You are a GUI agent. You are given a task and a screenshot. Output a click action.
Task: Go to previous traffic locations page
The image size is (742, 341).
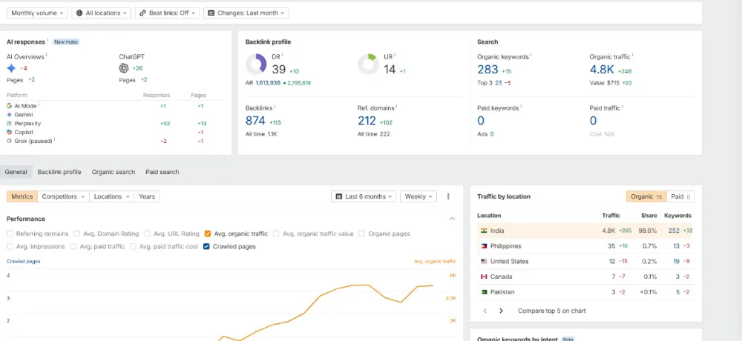click(485, 311)
